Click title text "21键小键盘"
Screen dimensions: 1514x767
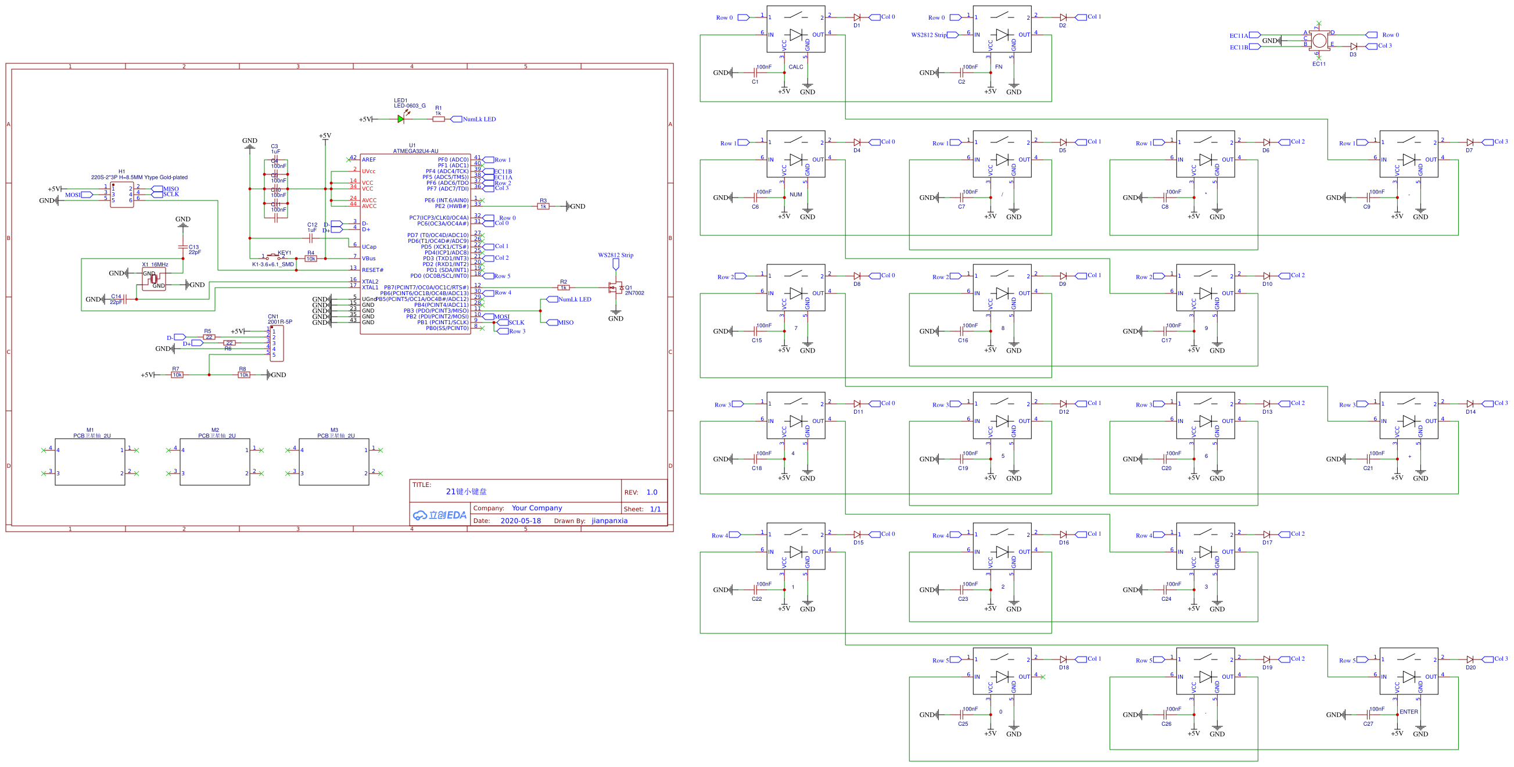tap(466, 492)
